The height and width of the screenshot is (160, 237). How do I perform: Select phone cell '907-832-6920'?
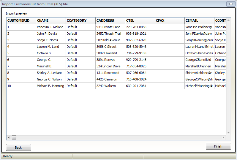pyautogui.click(x=140, y=40)
